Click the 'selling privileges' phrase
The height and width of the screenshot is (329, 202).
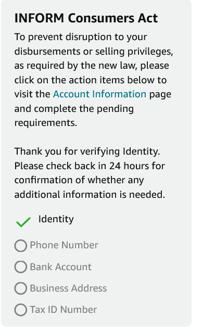point(134,52)
